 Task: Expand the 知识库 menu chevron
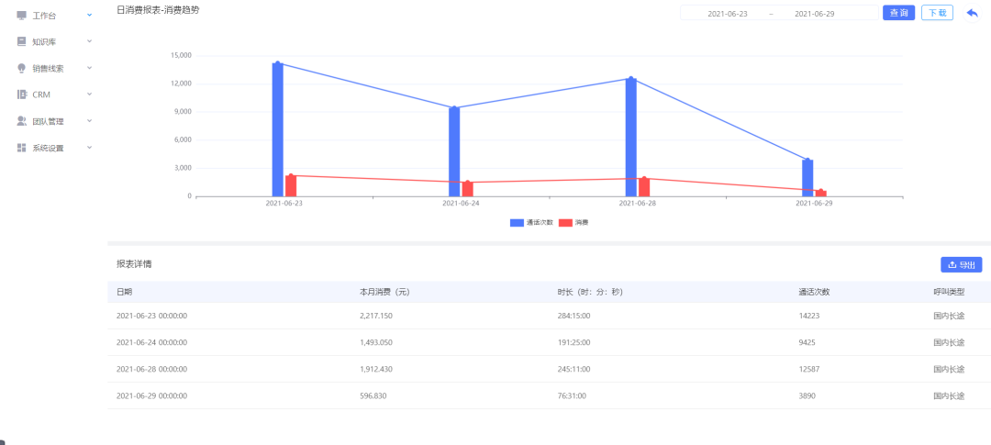pos(89,41)
